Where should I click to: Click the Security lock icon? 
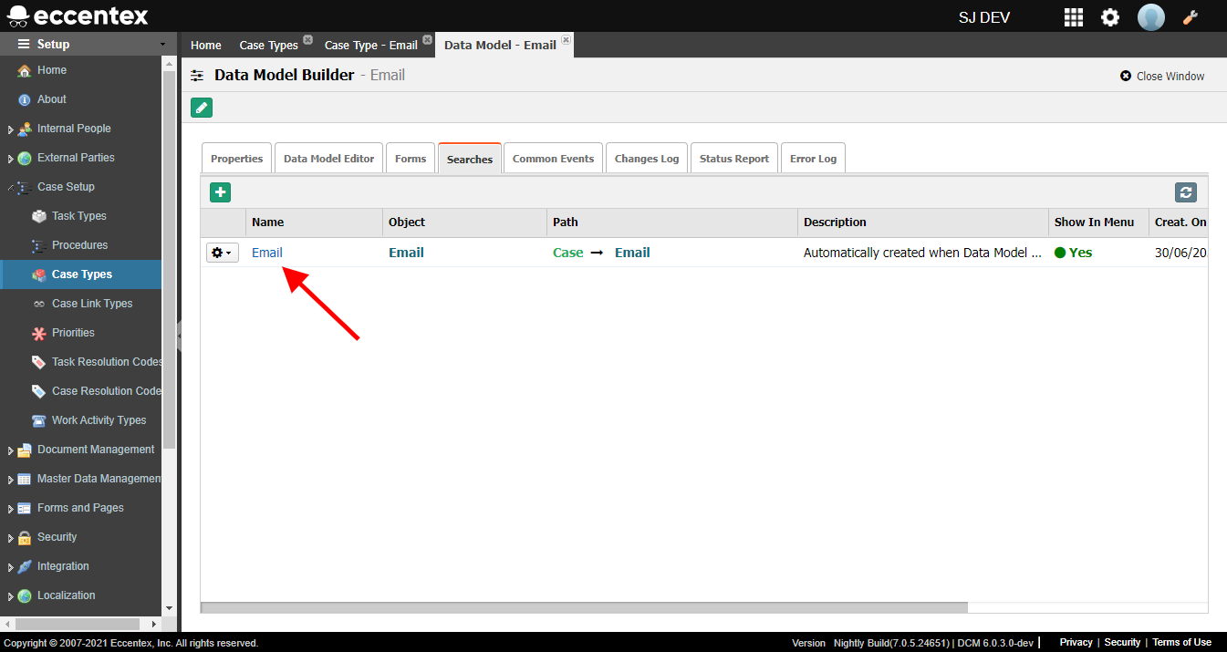[x=25, y=537]
